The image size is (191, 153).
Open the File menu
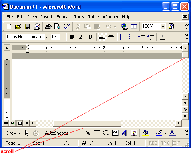click(x=10, y=17)
